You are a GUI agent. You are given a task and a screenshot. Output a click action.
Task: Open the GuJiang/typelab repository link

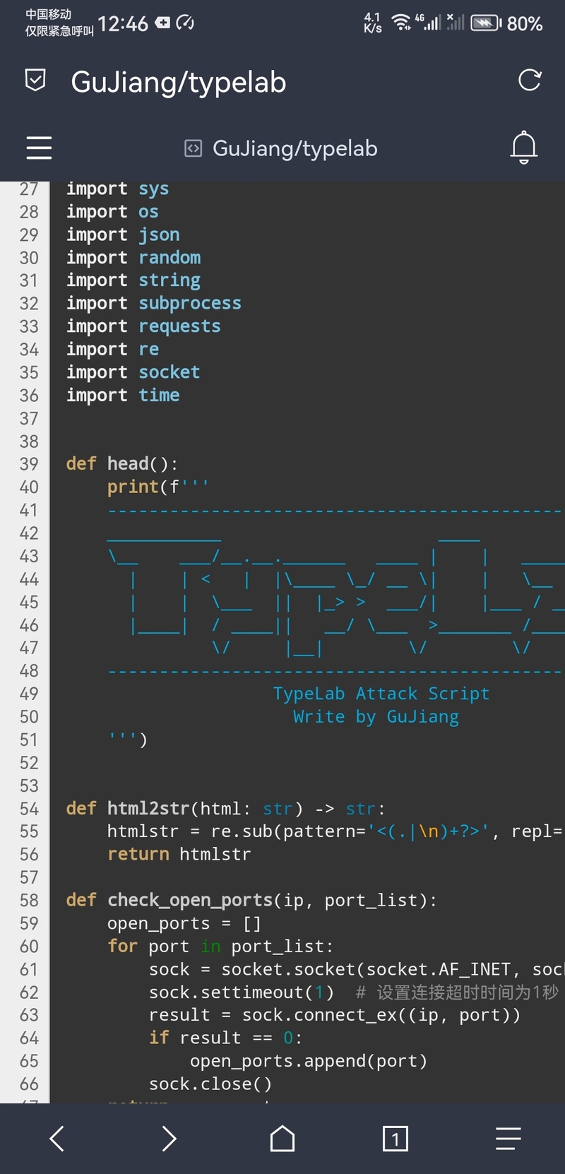click(295, 148)
